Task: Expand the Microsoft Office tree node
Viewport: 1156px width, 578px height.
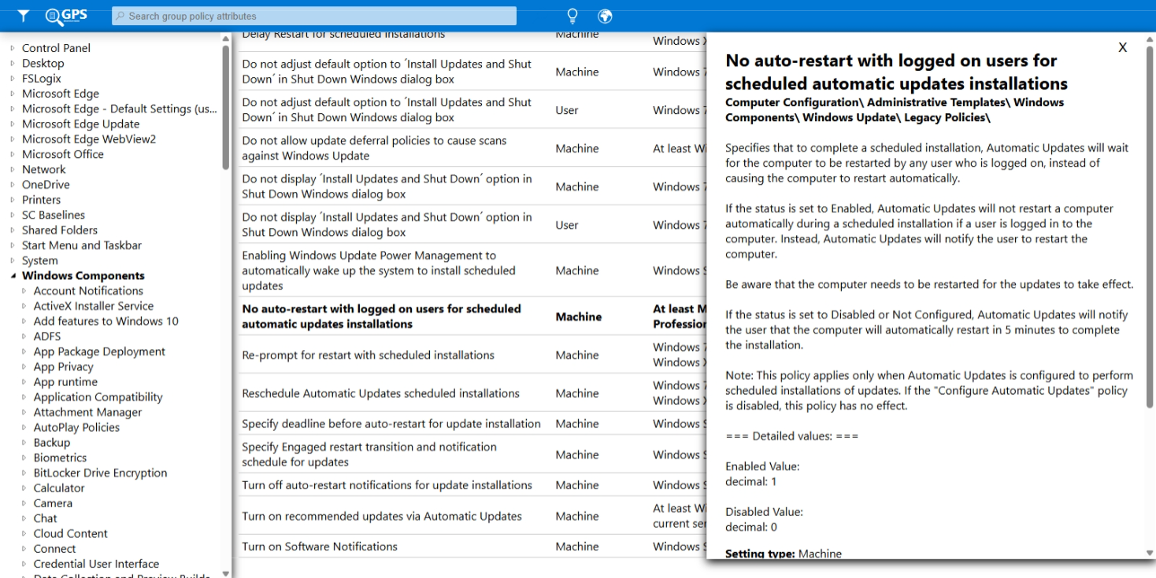Action: 13,154
